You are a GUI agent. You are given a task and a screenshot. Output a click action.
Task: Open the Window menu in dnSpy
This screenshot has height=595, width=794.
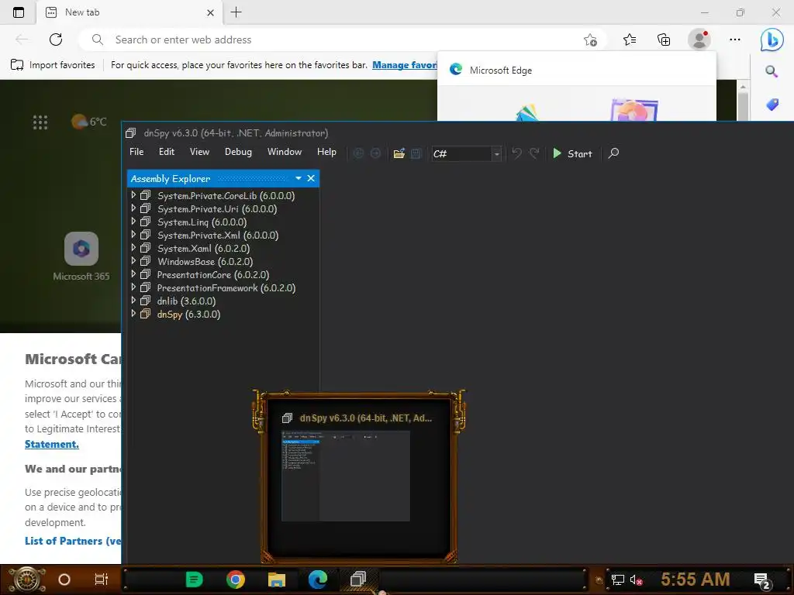tap(285, 152)
